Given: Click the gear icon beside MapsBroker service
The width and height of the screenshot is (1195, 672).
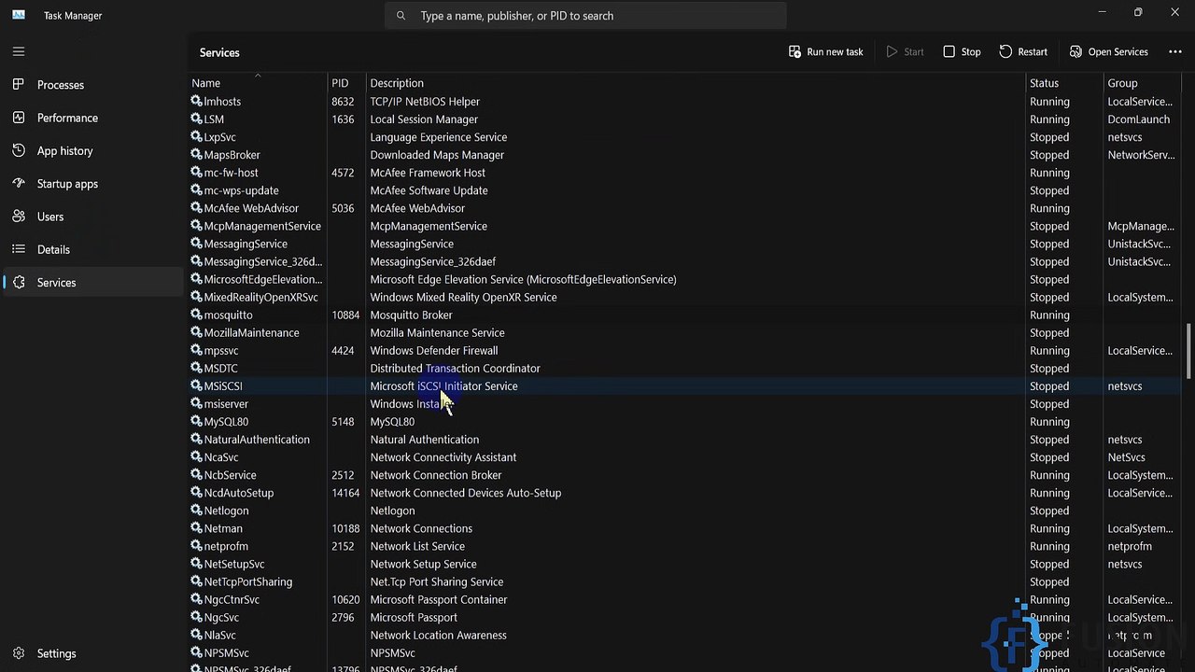Looking at the screenshot, I should pyautogui.click(x=196, y=154).
